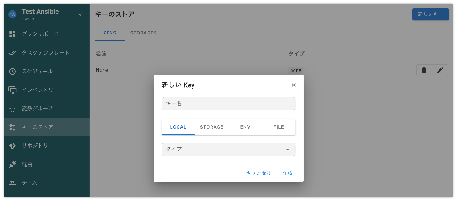457x201 pixels.
Task: Select the リポジトリ git icon
Action: coord(12,146)
